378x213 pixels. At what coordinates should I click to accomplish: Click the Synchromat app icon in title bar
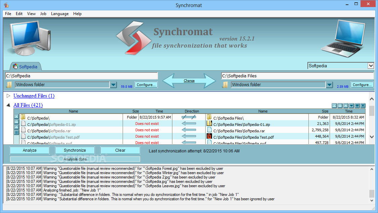6,5
